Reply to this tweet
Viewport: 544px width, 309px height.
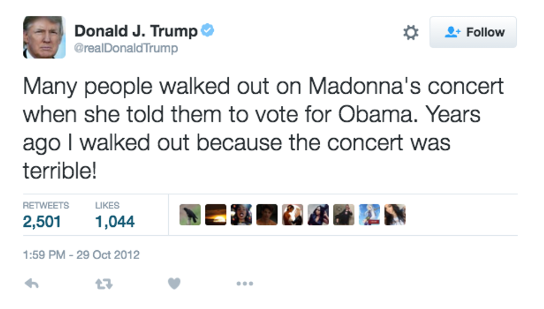pyautogui.click(x=32, y=283)
